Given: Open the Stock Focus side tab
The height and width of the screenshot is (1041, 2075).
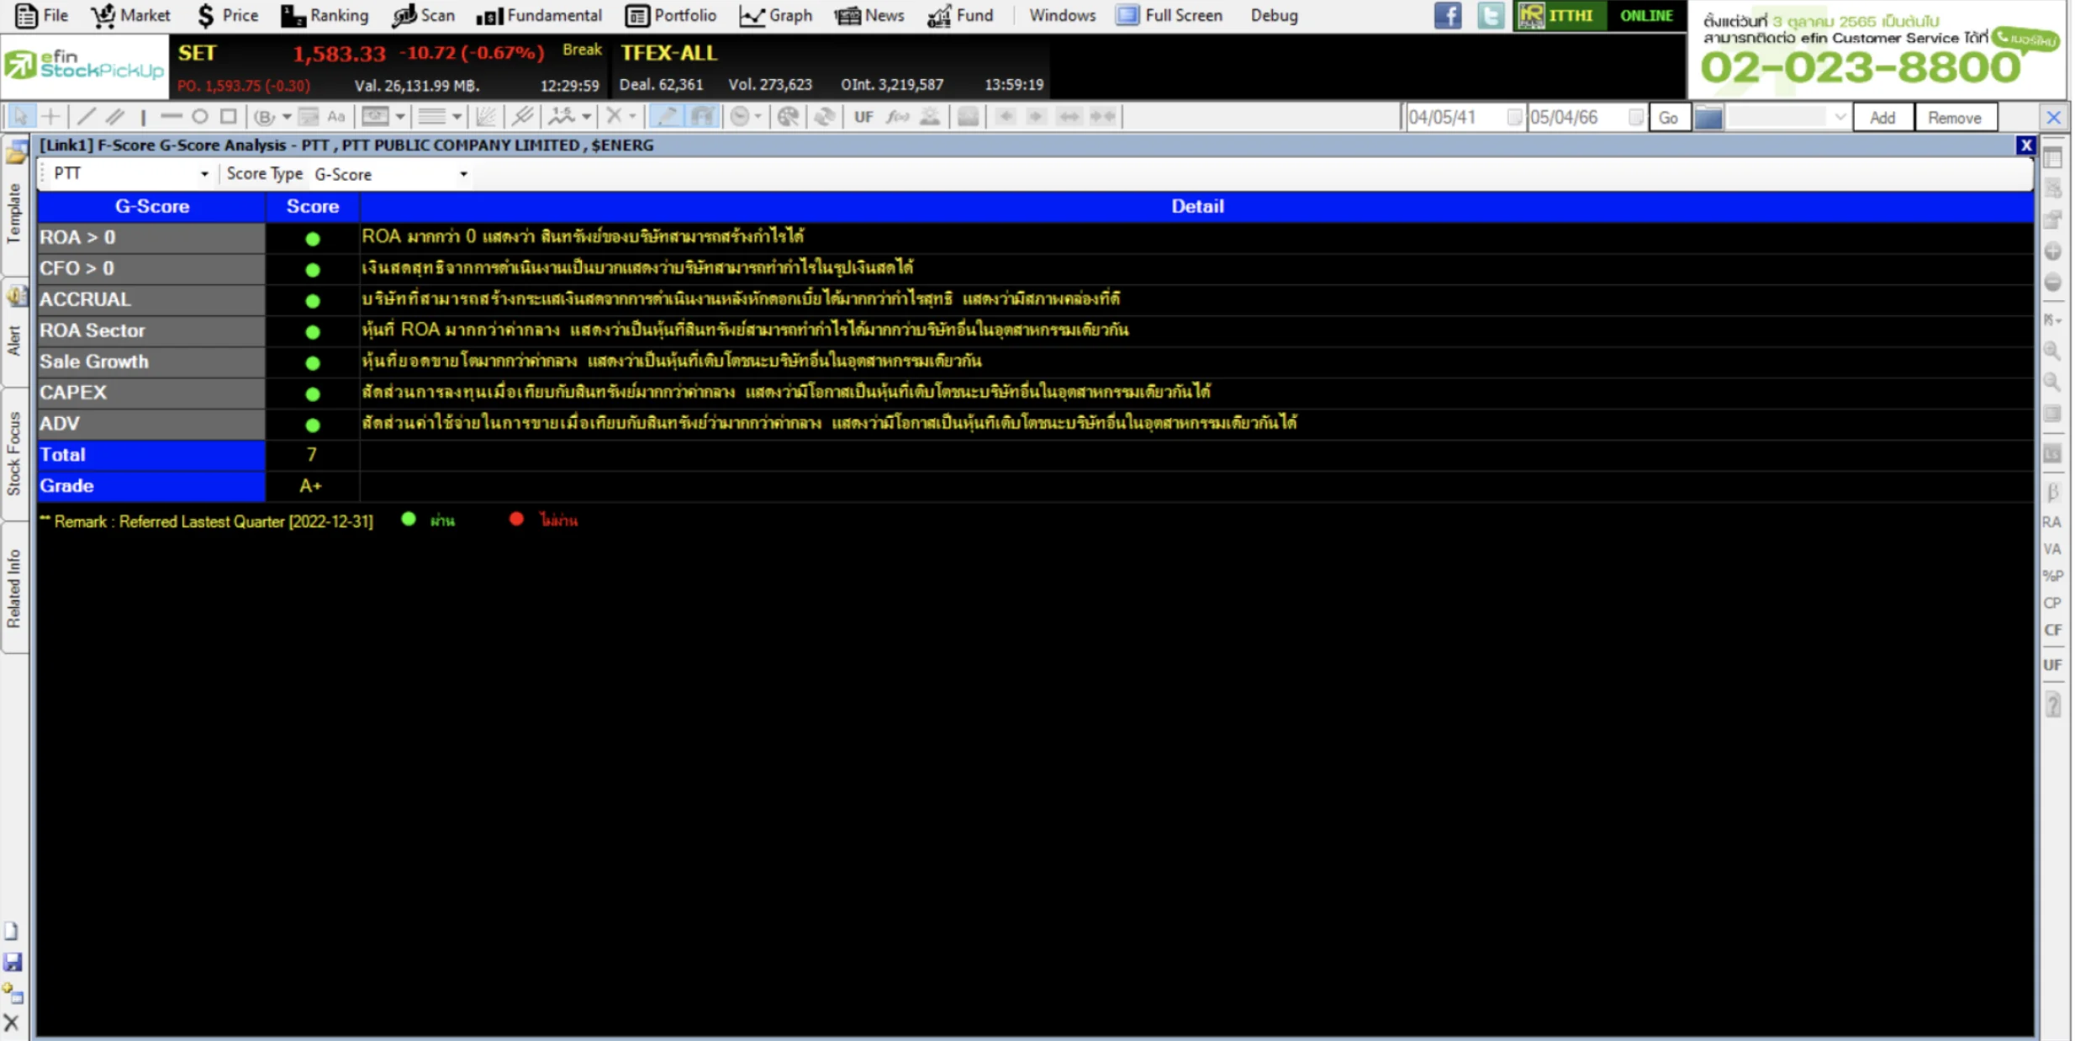Looking at the screenshot, I should [x=13, y=454].
